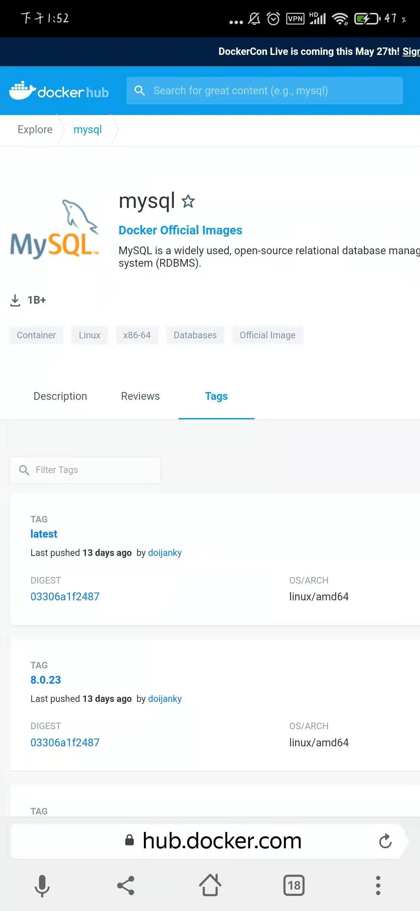Open the Docker Official Images link
Viewport: 420px width, 911px height.
(x=180, y=230)
